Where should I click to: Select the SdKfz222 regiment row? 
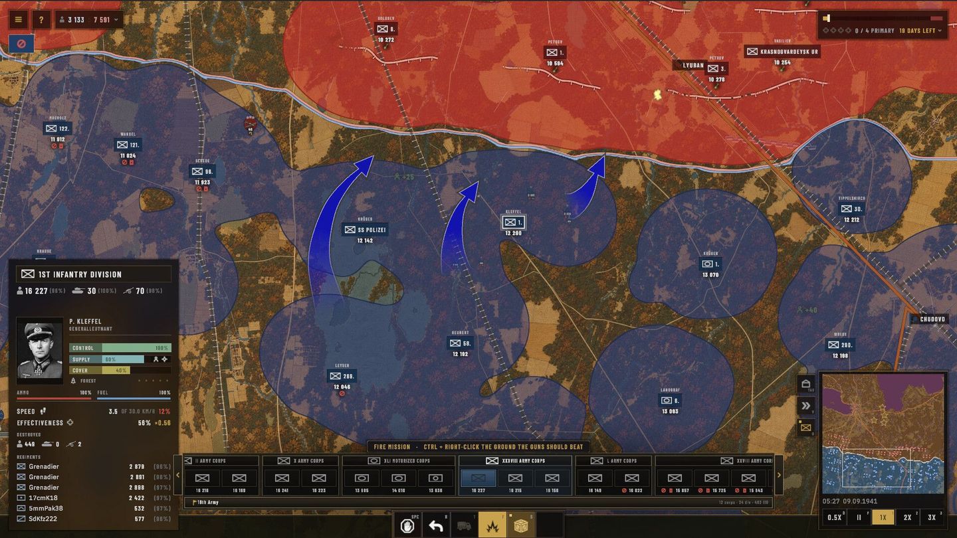pyautogui.click(x=94, y=519)
